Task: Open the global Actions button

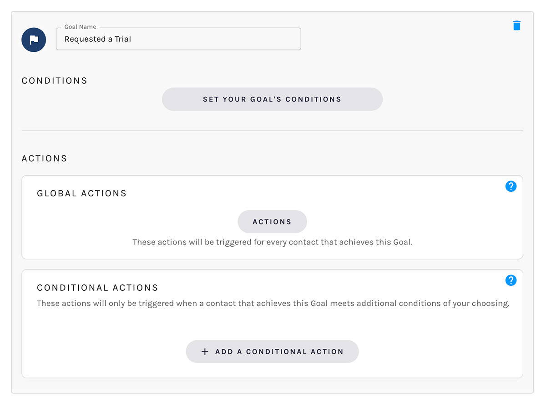Action: click(272, 222)
